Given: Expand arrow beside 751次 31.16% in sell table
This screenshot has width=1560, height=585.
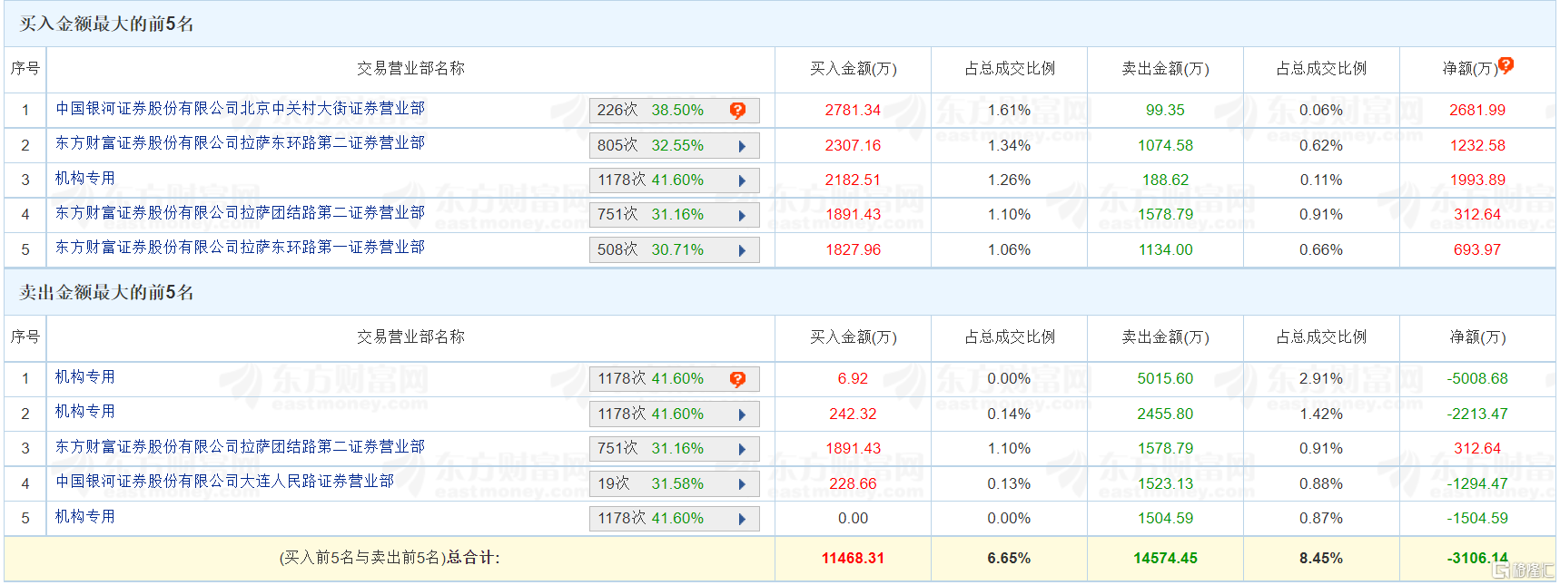Looking at the screenshot, I should pos(742,449).
